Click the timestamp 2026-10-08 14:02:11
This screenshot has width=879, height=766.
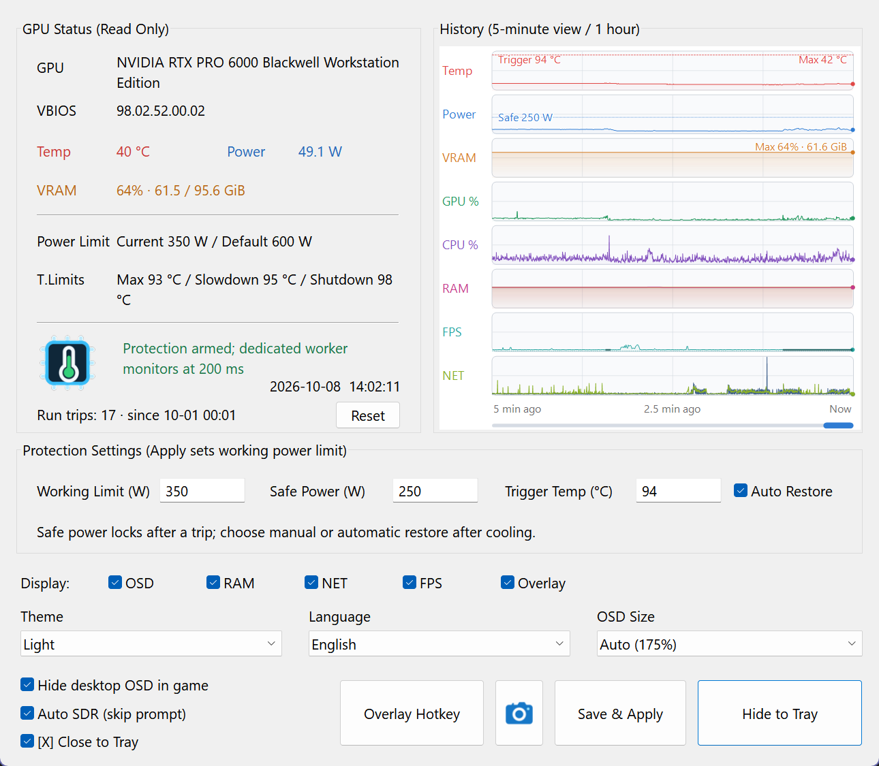[335, 387]
